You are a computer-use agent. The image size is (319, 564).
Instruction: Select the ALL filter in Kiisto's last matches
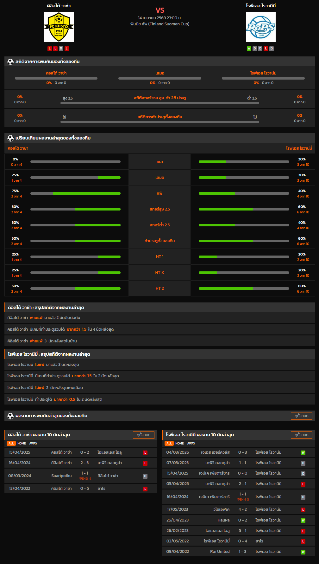(11, 444)
